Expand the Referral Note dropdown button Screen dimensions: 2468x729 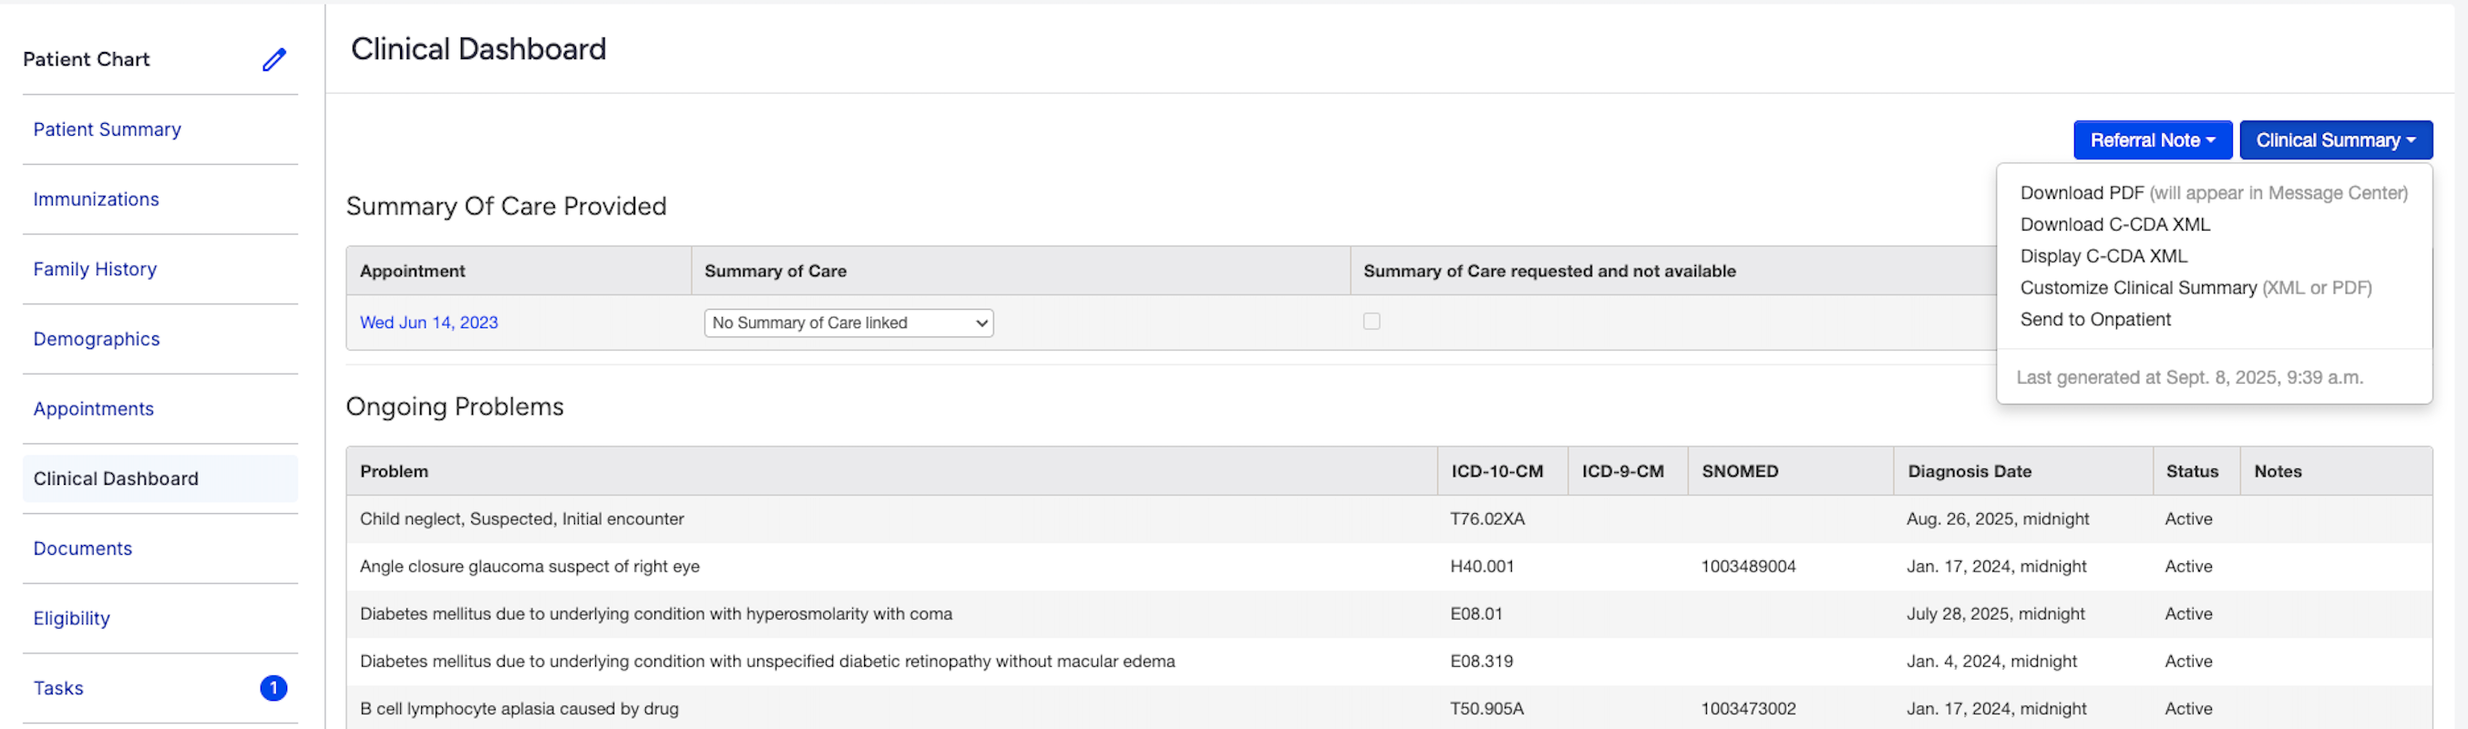tap(2152, 139)
